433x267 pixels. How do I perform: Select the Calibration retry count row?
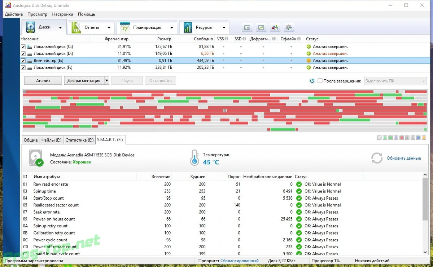tap(222, 233)
